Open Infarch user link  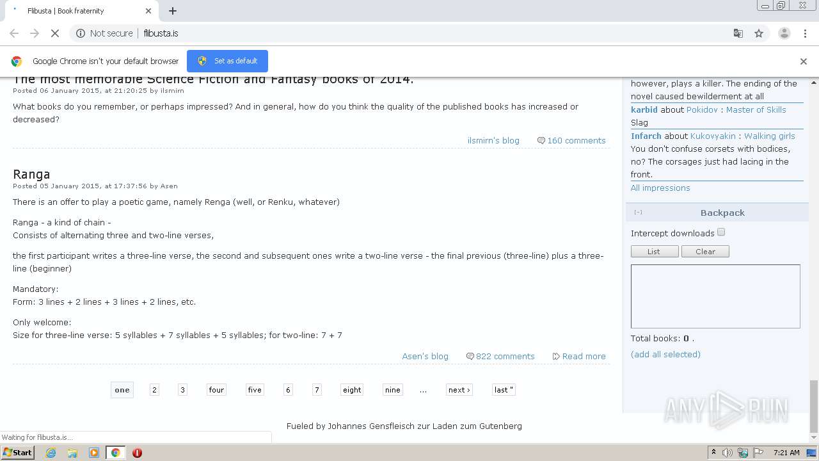click(x=646, y=136)
